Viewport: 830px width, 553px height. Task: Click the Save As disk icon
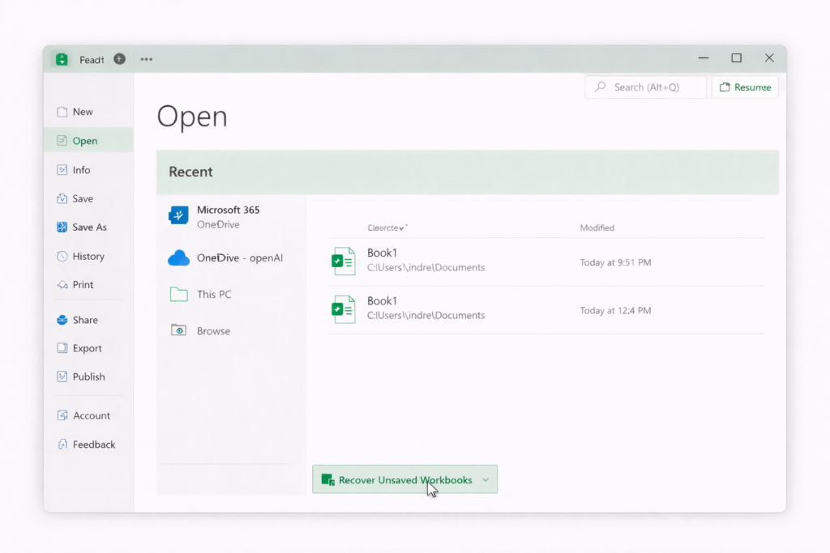[62, 227]
